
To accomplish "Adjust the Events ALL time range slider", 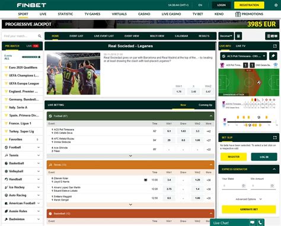I will click(31, 57).
